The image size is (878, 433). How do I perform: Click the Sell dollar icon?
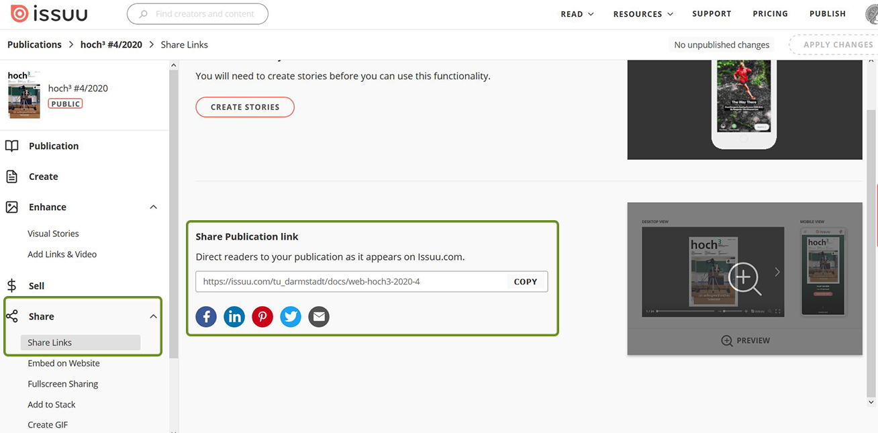(11, 285)
